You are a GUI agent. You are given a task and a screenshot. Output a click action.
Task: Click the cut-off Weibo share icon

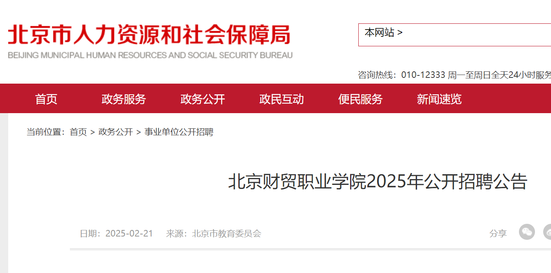click(x=547, y=232)
